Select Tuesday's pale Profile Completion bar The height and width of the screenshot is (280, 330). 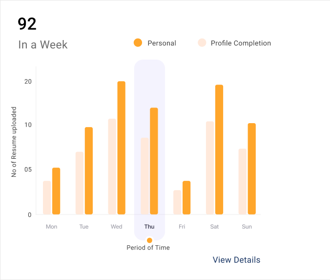click(80, 183)
